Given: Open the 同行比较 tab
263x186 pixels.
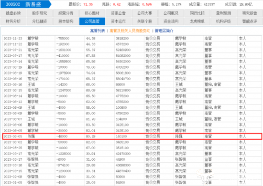Looking at the screenshot, I should point(197,13).
